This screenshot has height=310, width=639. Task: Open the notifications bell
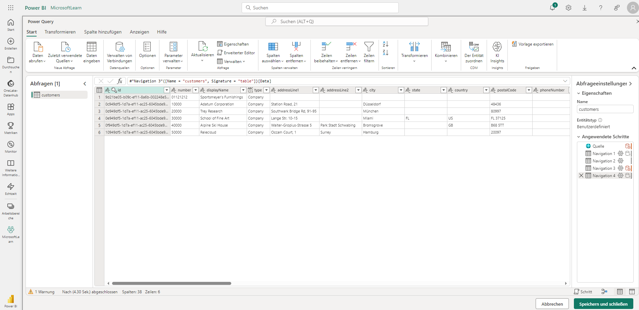click(x=552, y=8)
